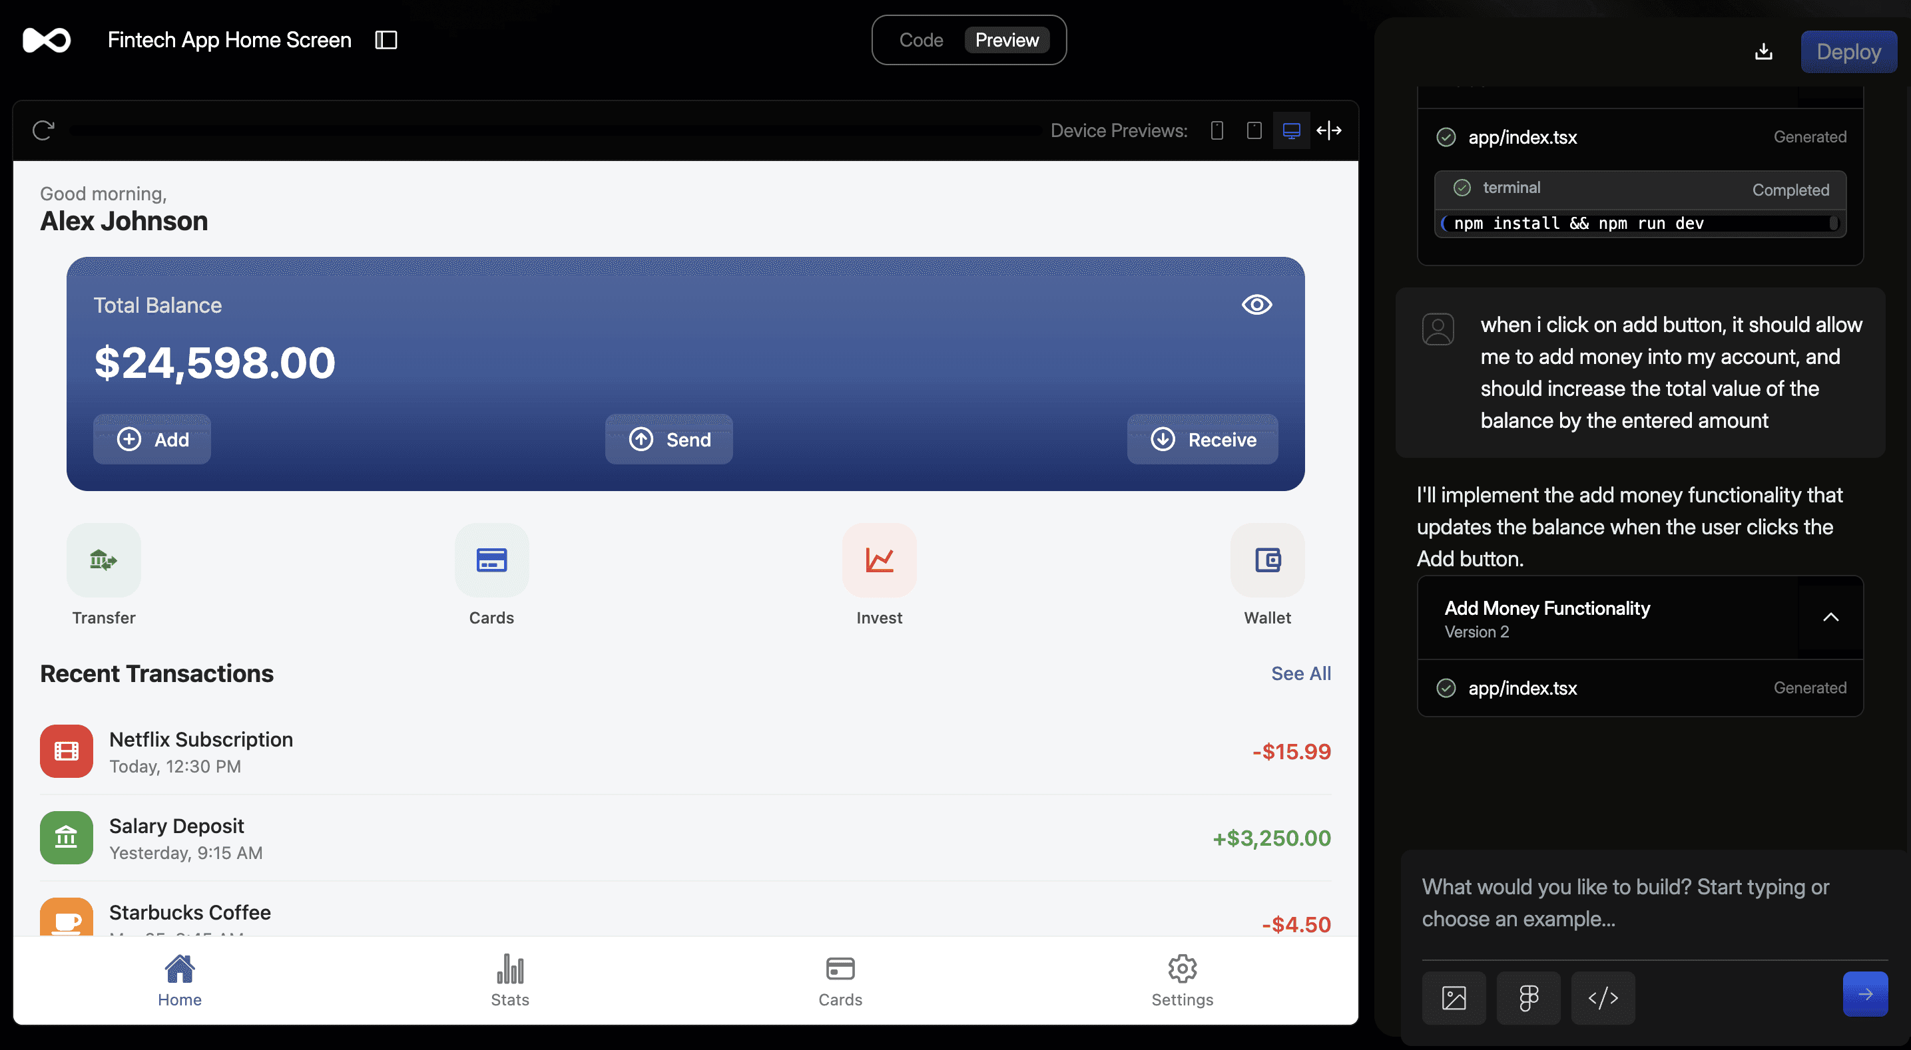Viewport: 1911px width, 1050px height.
Task: Click the code snippet icon in chat
Action: tap(1603, 997)
